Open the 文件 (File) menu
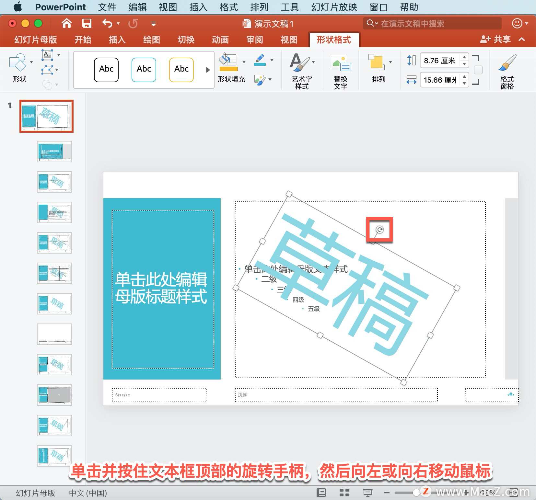 (107, 7)
